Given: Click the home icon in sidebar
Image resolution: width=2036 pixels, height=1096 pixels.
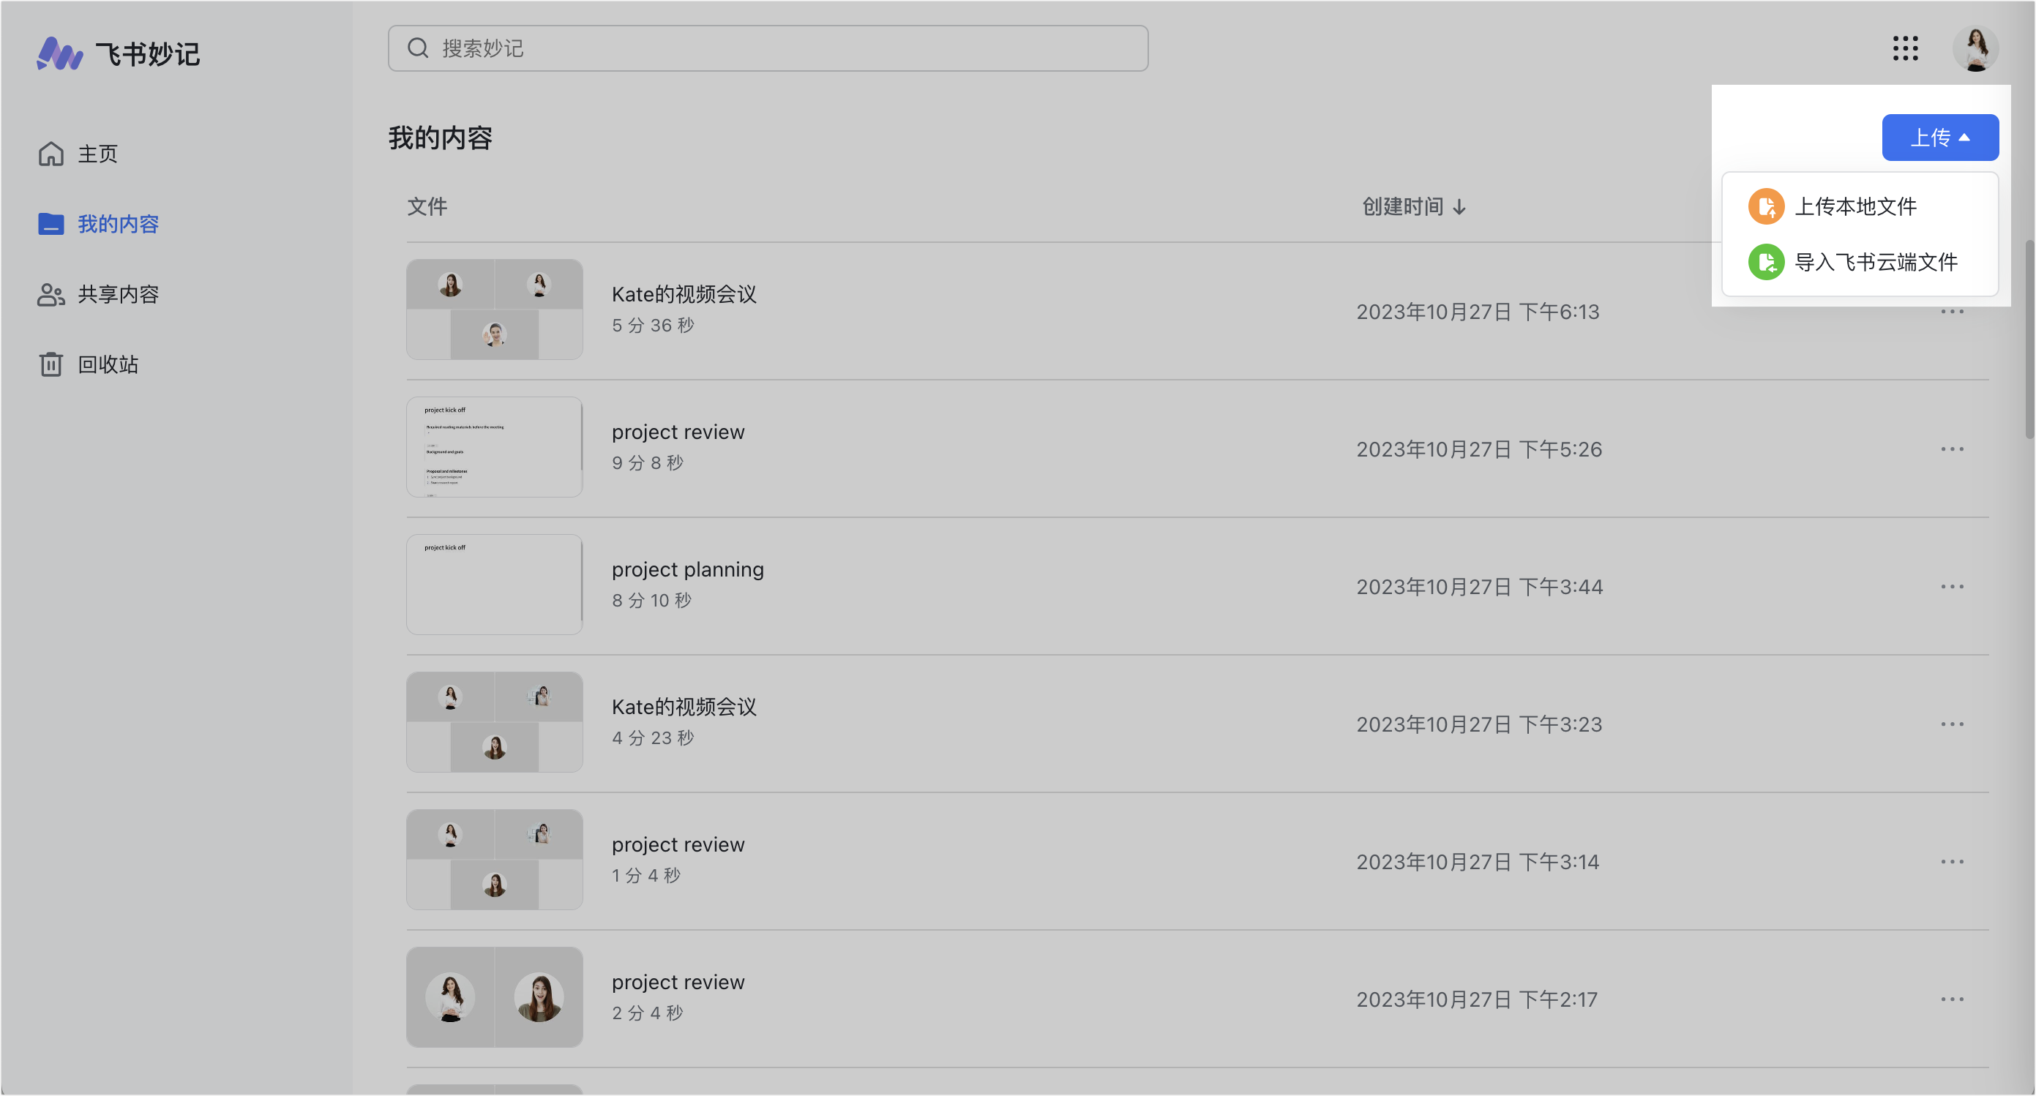Looking at the screenshot, I should 51,154.
